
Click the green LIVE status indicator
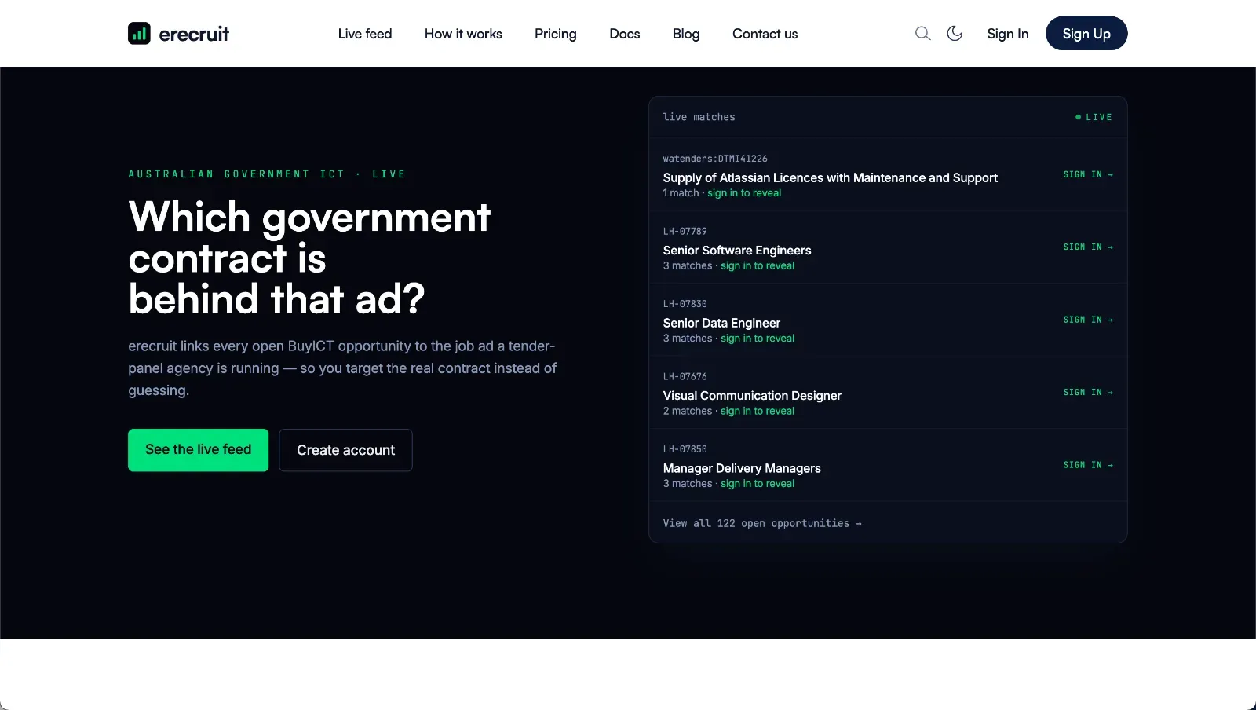[1094, 117]
